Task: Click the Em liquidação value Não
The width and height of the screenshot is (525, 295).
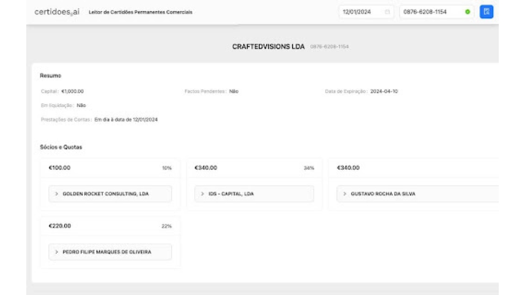Action: pyautogui.click(x=81, y=105)
